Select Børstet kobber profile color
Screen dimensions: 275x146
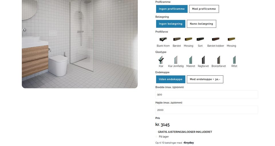tap(215, 39)
